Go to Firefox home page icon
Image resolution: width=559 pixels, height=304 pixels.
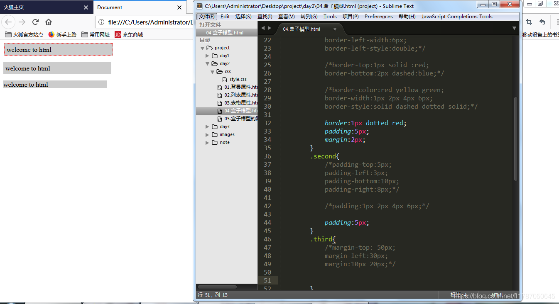(x=49, y=22)
